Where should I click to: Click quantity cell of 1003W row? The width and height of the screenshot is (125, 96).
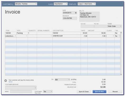(x=32, y=33)
